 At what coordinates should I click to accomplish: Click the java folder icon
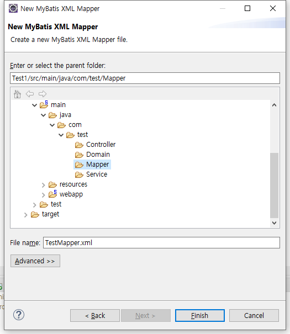pos(52,115)
